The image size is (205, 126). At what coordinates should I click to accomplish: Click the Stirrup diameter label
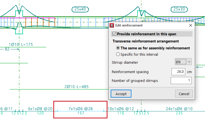tap(125, 62)
